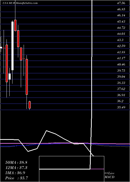Click the last small red candle near 36.2
Viewport: 130px width, 182px height.
(x=30, y=105)
